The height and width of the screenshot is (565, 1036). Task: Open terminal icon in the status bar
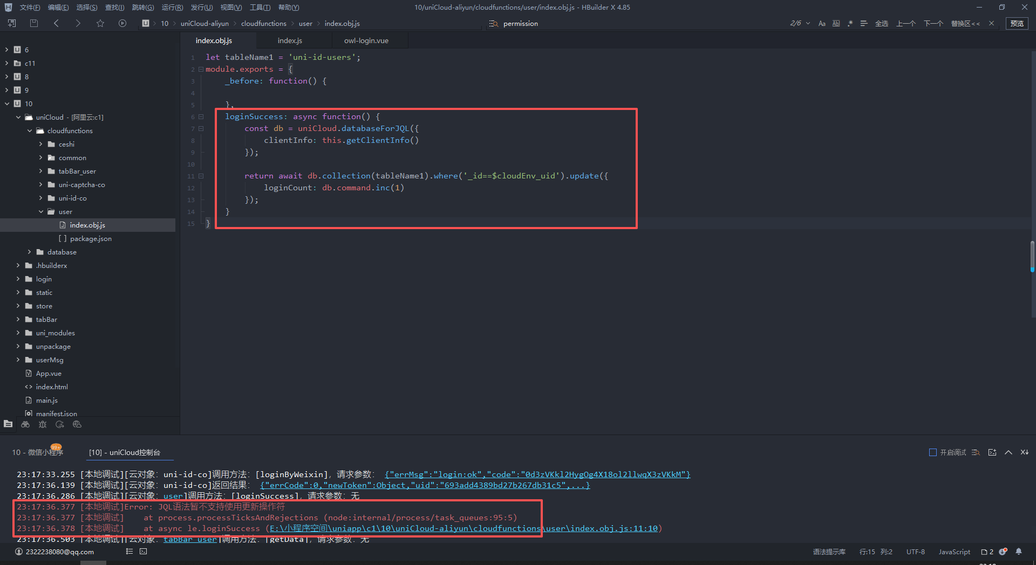click(x=143, y=552)
